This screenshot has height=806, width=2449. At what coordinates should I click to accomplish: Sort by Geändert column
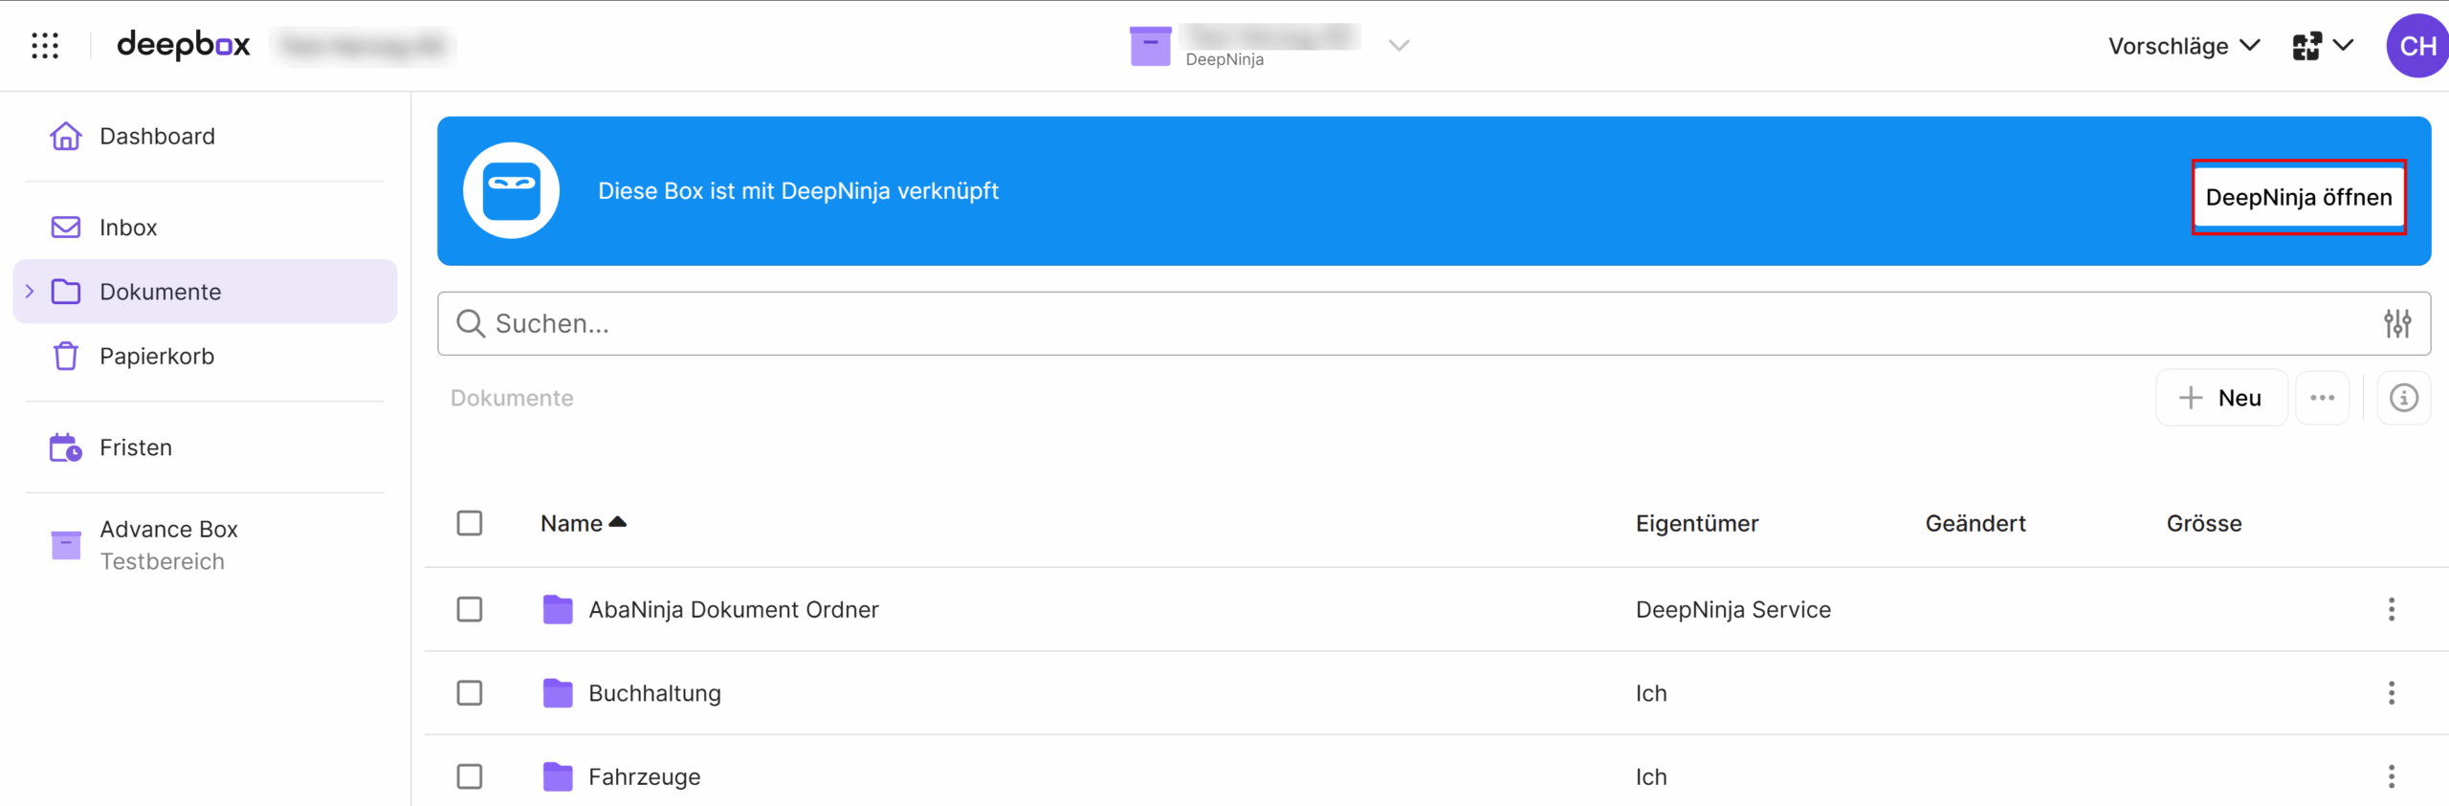click(x=1975, y=523)
